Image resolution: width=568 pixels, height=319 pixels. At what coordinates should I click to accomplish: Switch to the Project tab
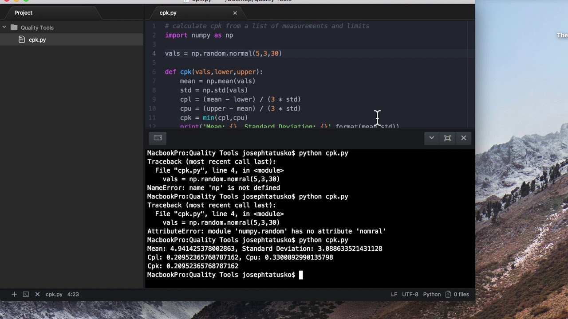tap(24, 13)
